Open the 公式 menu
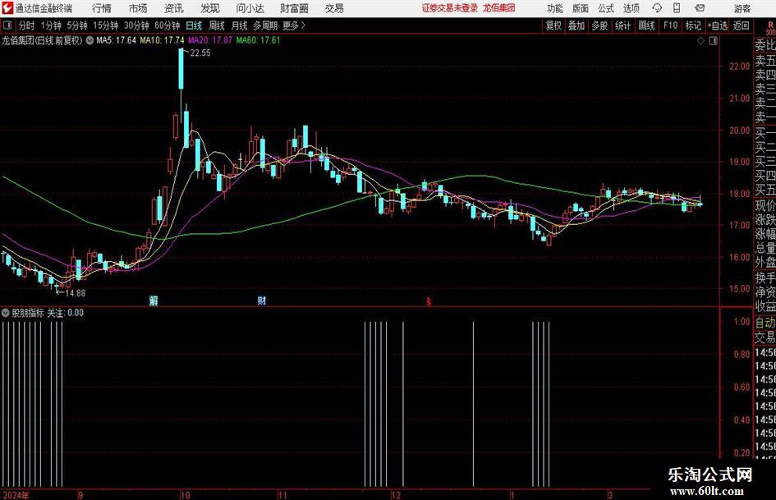The width and height of the screenshot is (776, 500). (606, 8)
